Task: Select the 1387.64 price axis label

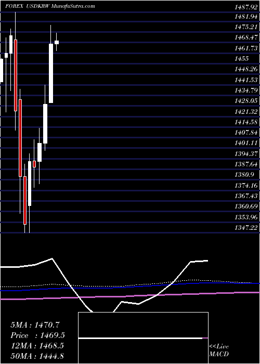Action: (246, 164)
